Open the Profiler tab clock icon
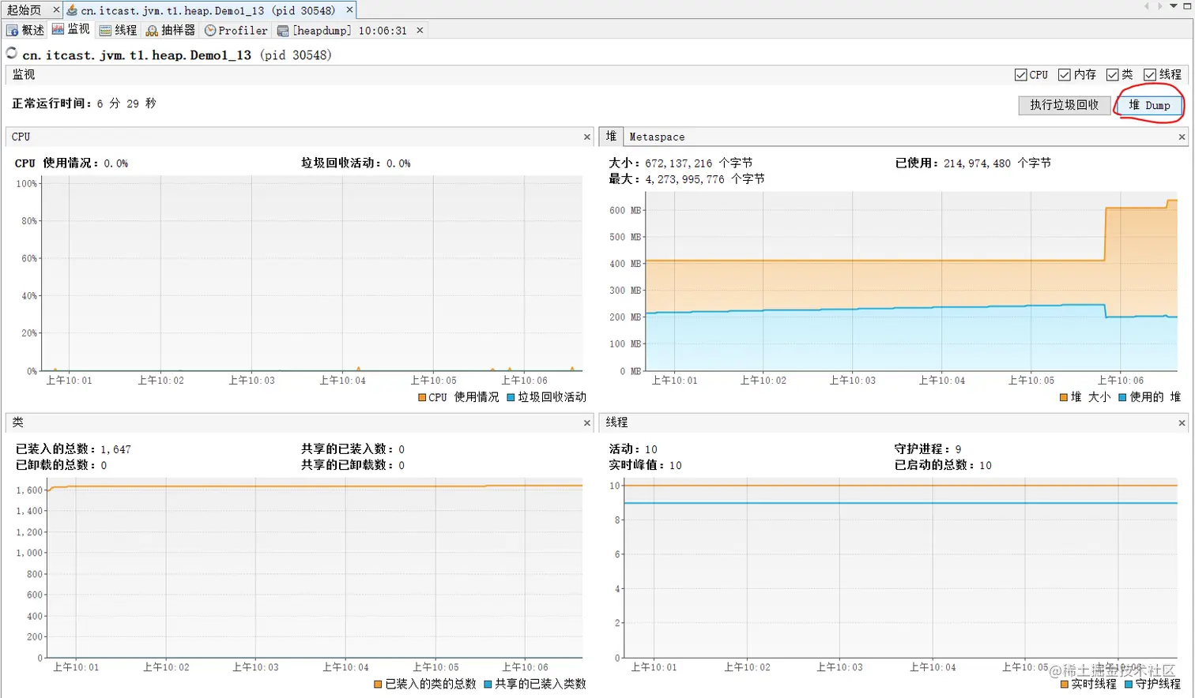 point(210,31)
